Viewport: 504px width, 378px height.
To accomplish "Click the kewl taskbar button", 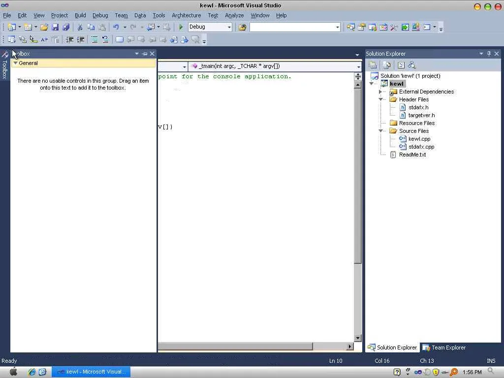I will click(x=91, y=372).
